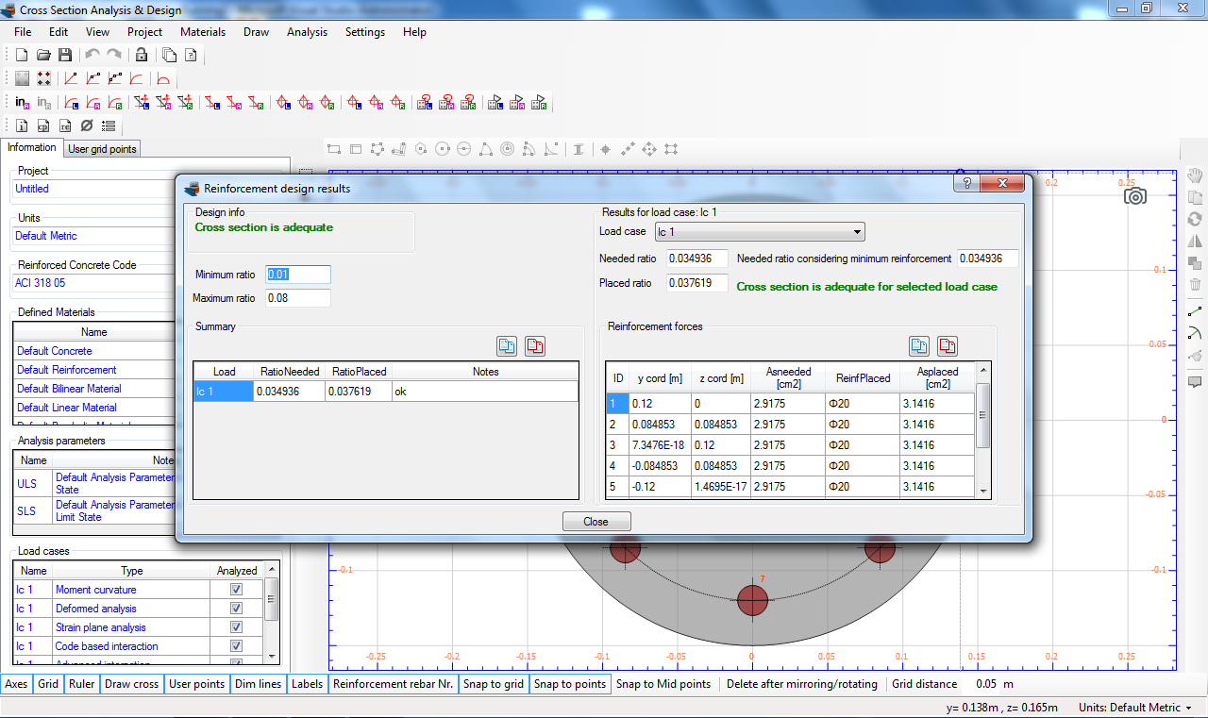Click the camera screenshot icon on canvas
This screenshot has height=718, width=1208.
(1134, 196)
